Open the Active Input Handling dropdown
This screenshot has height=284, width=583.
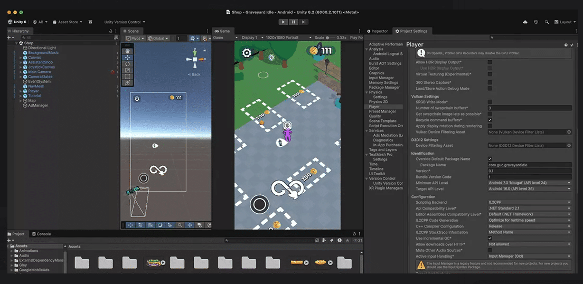click(530, 256)
